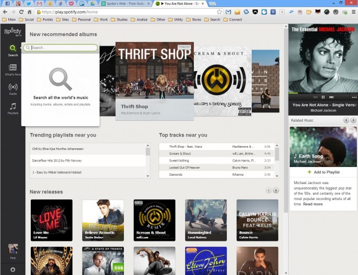Screen dimensions: 358x275
Task: Play top track 'Diamonds'
Action: (x=217, y=175)
